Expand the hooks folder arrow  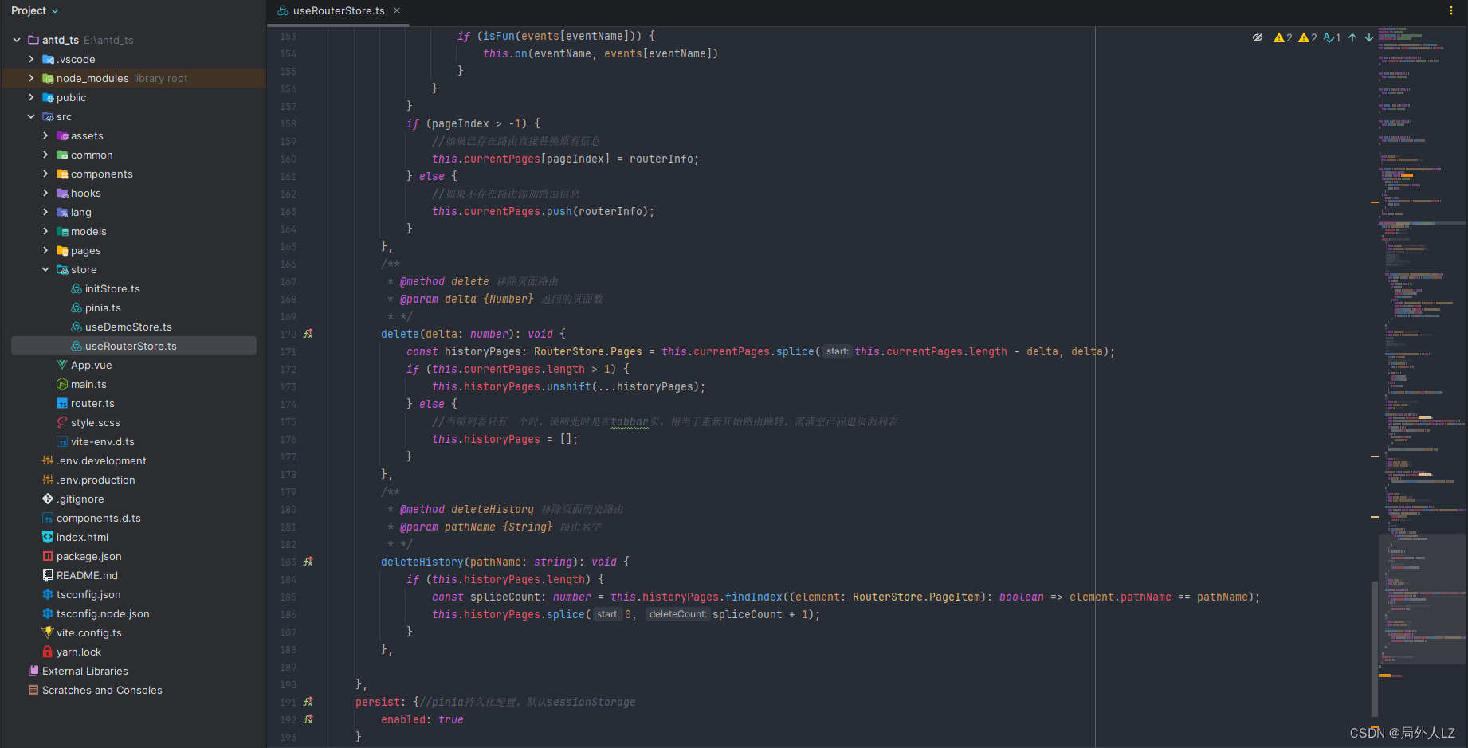pos(45,193)
